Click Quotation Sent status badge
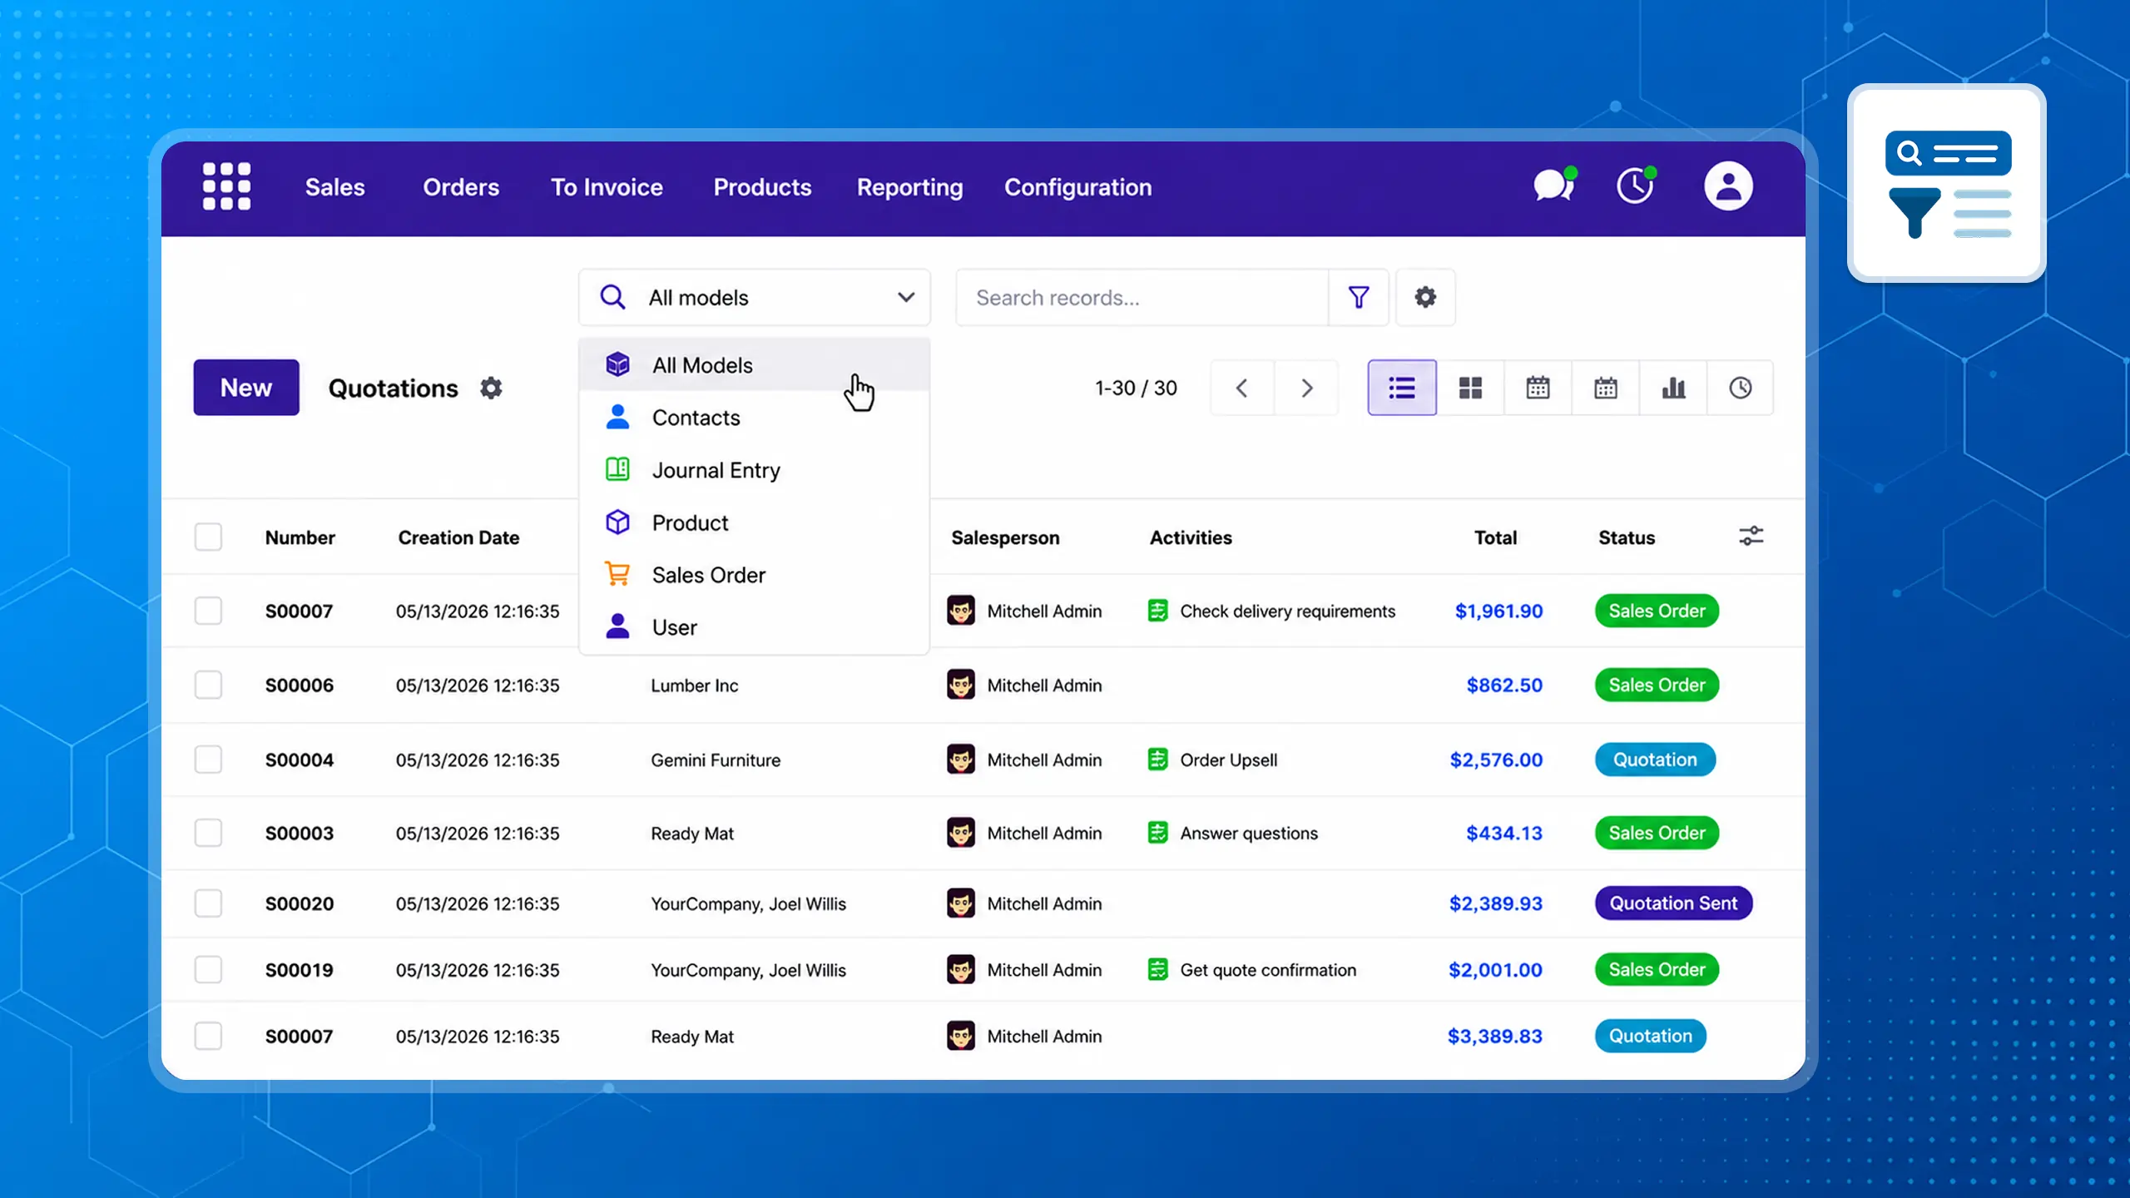This screenshot has width=2130, height=1198. (x=1673, y=903)
